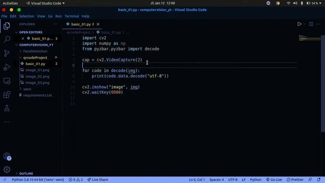Screen dimensions: 325x183
Task: Change LF end of line sequence
Action: [244, 179]
